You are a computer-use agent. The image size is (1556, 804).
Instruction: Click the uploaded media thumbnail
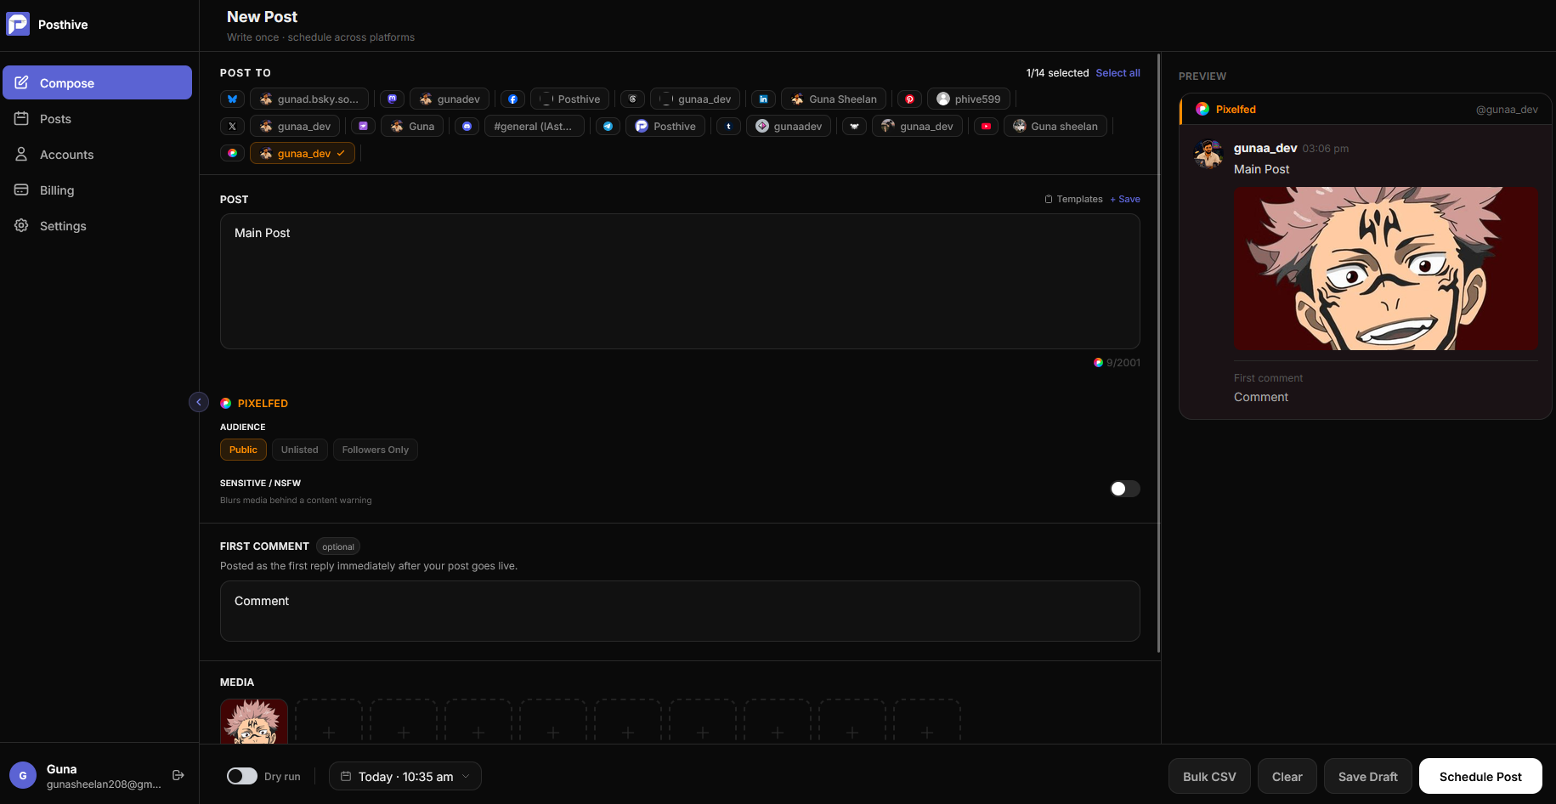pos(254,722)
